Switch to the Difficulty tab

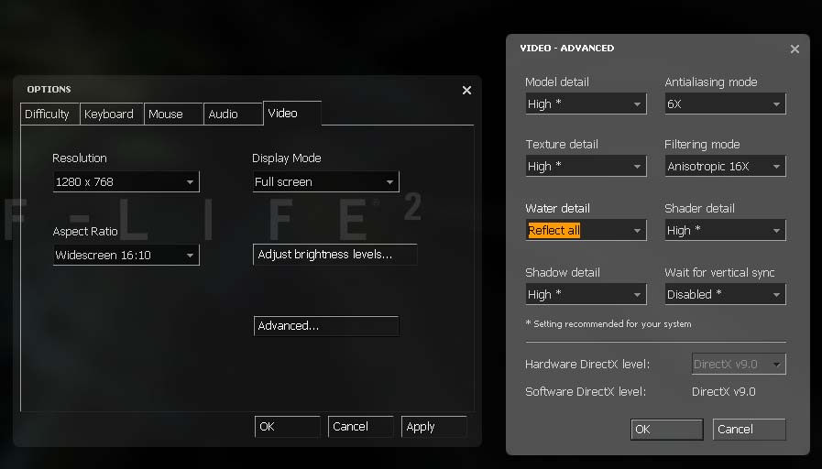[x=49, y=115]
